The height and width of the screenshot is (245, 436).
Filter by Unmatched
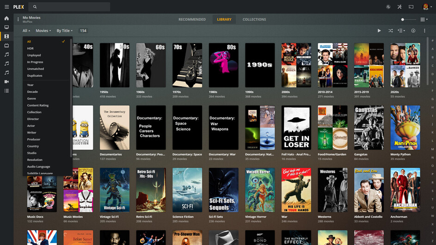(x=46, y=69)
